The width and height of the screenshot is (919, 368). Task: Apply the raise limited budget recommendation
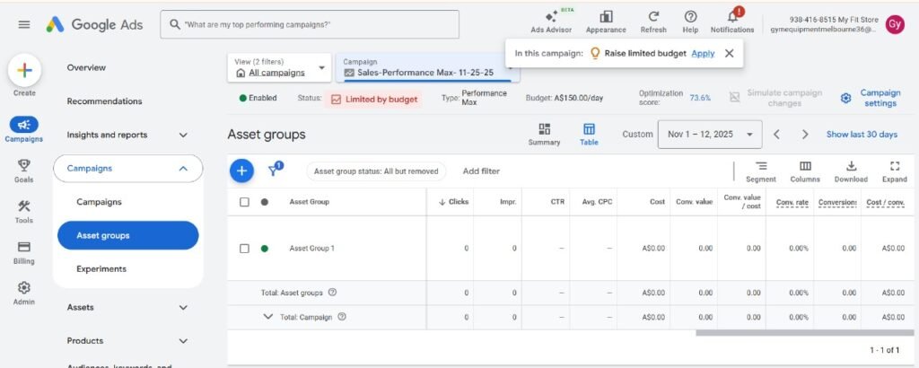pyautogui.click(x=703, y=53)
